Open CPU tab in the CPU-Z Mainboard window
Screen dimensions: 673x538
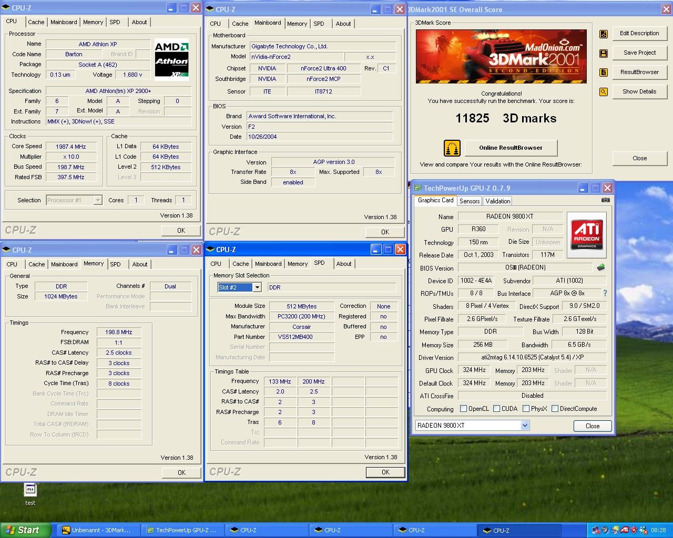[216, 24]
